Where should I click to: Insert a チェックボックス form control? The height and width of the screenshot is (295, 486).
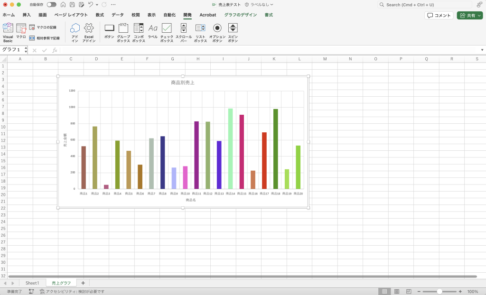167,32
